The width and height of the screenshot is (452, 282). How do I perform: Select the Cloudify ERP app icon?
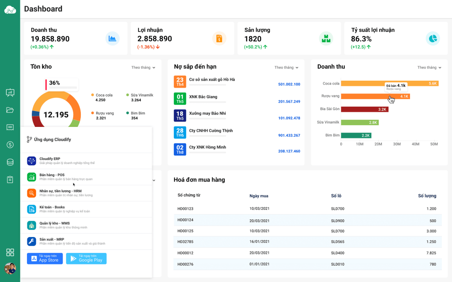(31, 161)
